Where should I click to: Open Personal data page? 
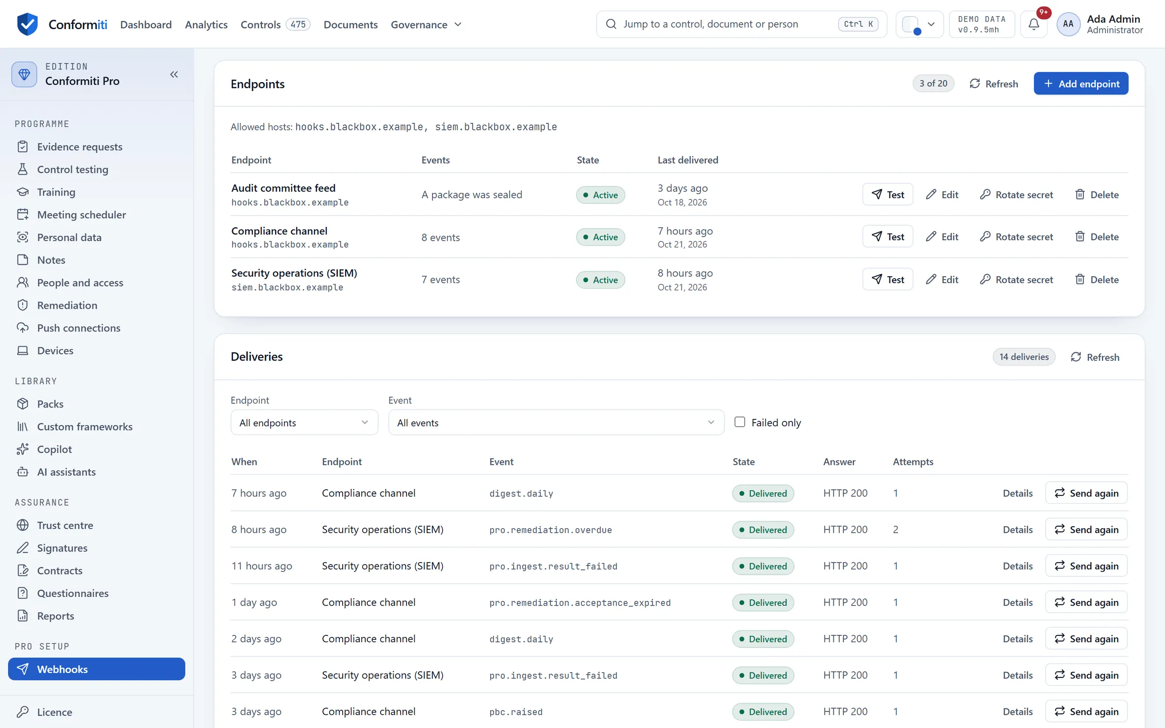tap(97, 237)
